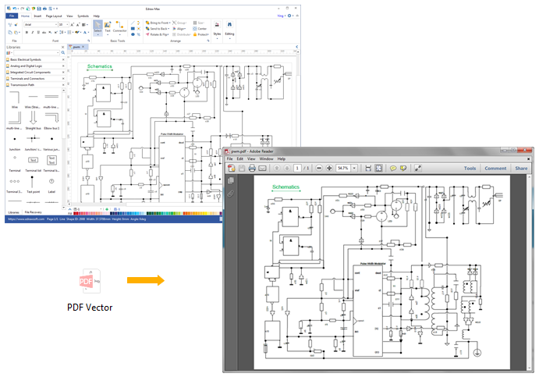Click the Print icon in Adobe Reader

tap(252, 168)
